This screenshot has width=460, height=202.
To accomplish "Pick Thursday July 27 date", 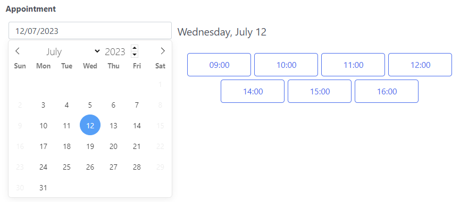I will [113, 167].
